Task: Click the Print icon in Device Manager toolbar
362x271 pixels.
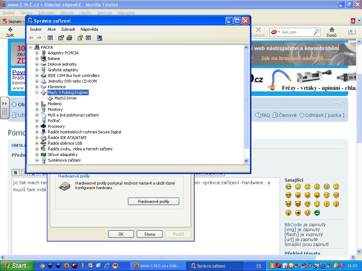Action: pyautogui.click(x=69, y=38)
